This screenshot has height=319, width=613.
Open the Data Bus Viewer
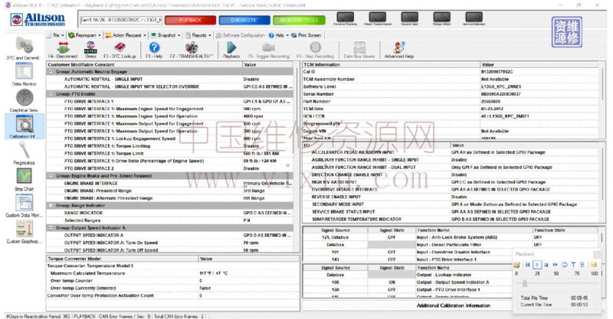[359, 48]
